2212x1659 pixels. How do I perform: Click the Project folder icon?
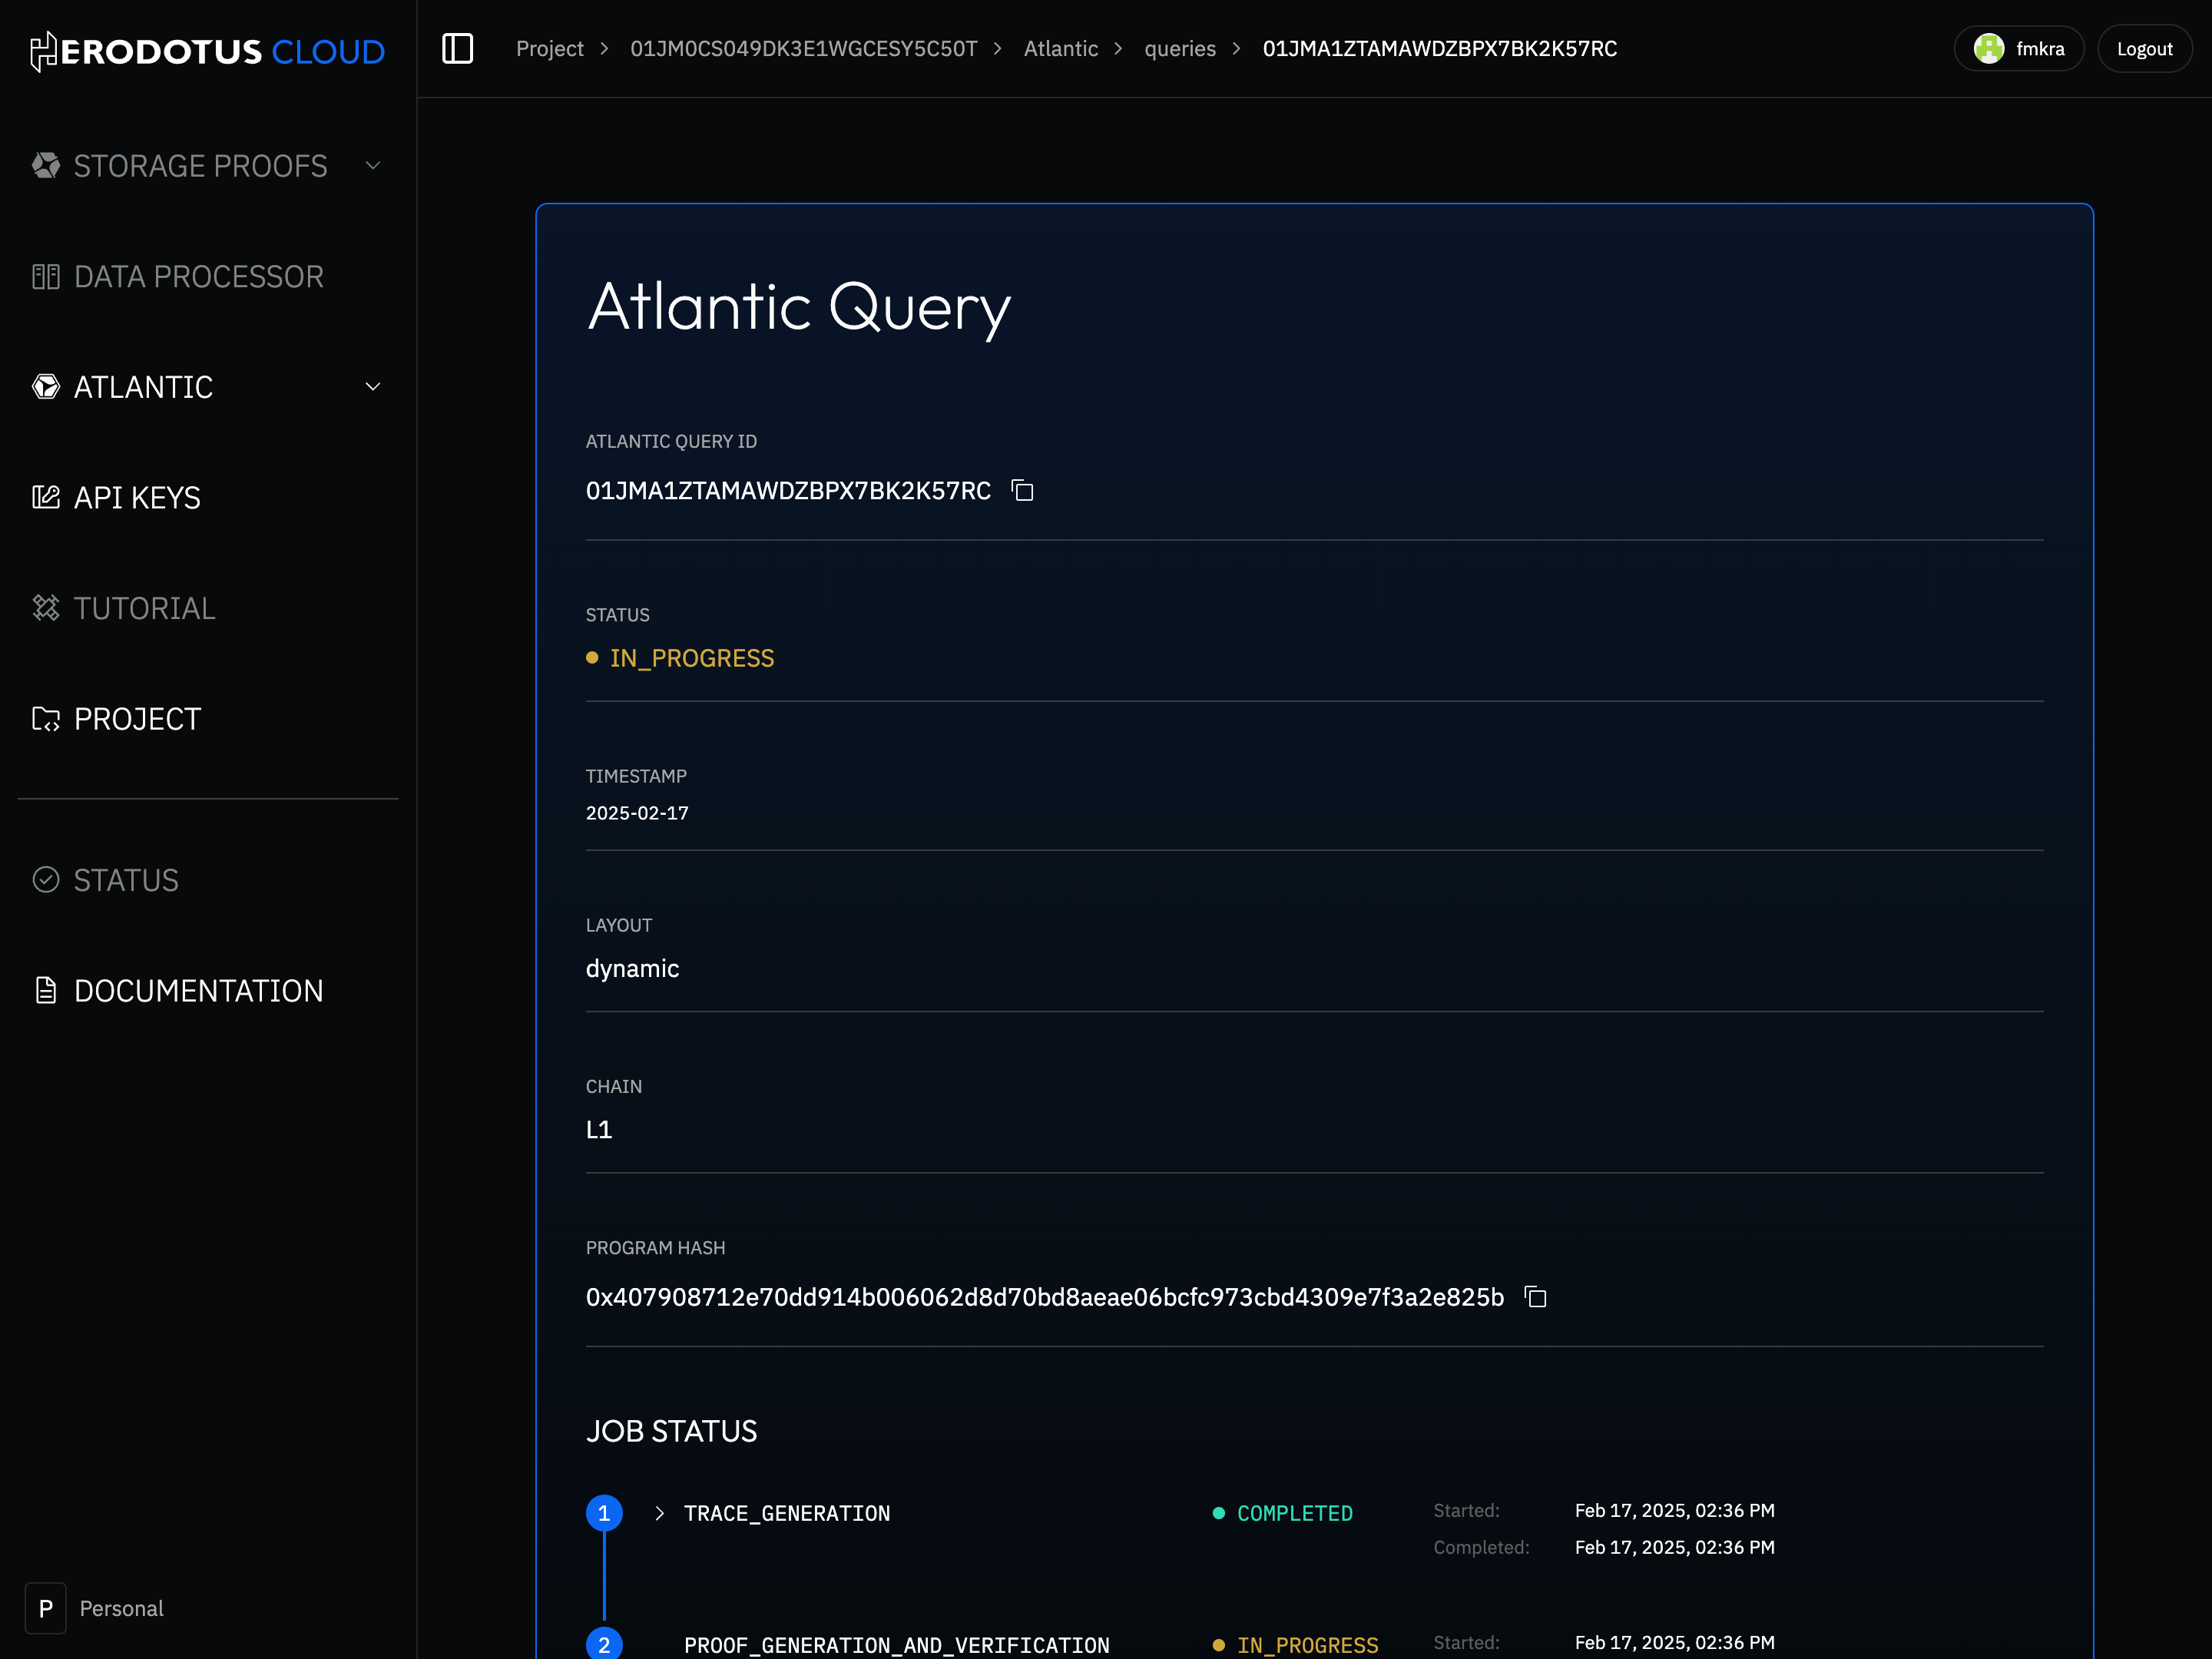(46, 719)
